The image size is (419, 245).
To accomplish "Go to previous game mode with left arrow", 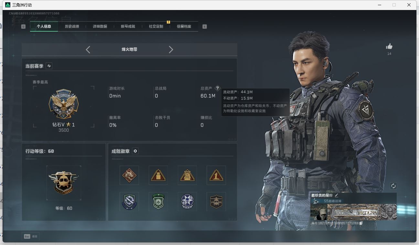I will pos(88,49).
